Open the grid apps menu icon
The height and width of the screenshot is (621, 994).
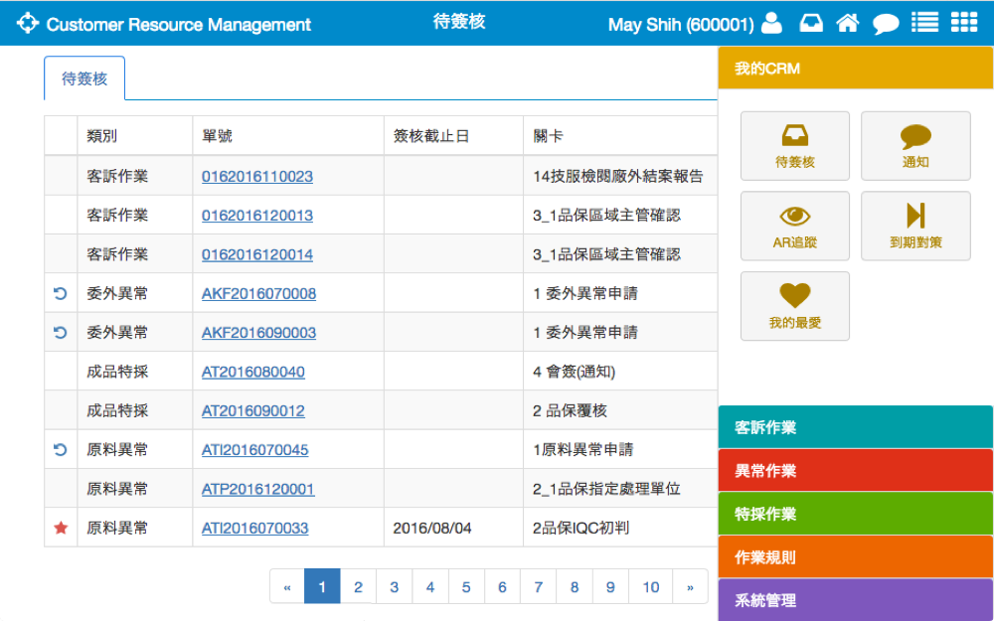963,23
